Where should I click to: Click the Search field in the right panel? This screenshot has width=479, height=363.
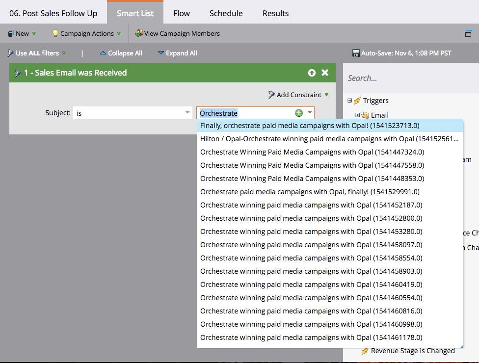(411, 78)
